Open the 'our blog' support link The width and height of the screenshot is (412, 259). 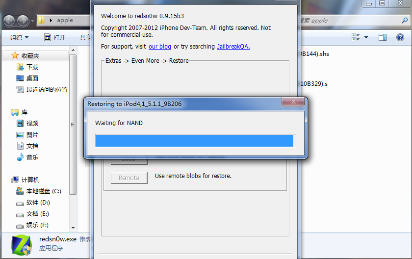(160, 47)
